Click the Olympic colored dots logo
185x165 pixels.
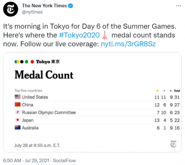(x=24, y=62)
